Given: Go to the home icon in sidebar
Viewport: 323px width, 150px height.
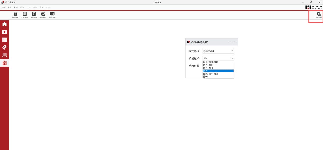Looking at the screenshot, I should click(5, 24).
